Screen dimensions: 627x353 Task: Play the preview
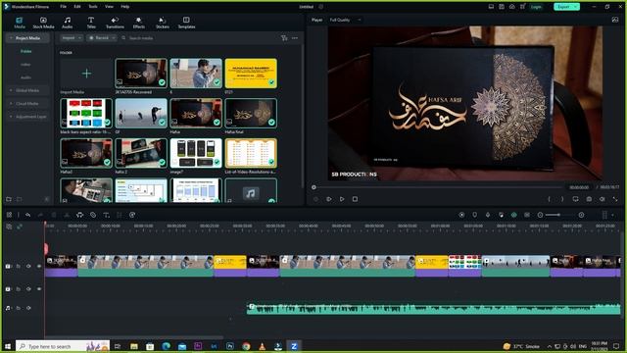click(342, 199)
